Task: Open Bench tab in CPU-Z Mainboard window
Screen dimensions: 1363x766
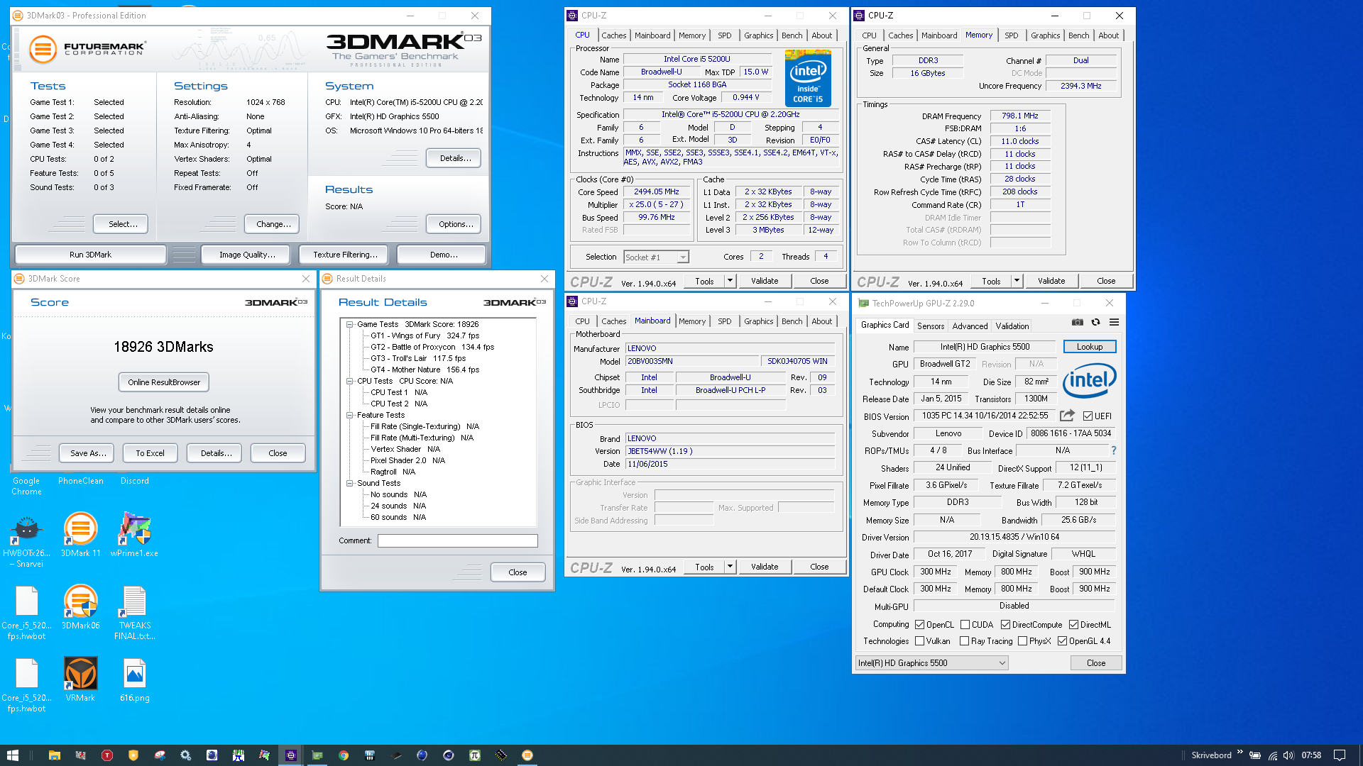Action: pyautogui.click(x=792, y=321)
